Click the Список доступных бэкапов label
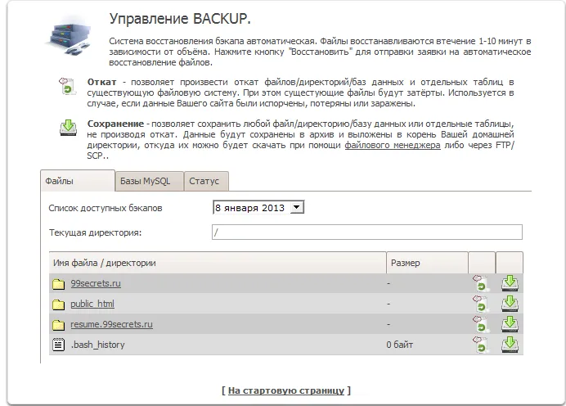Screen dimensions: 566x406 click(x=106, y=208)
